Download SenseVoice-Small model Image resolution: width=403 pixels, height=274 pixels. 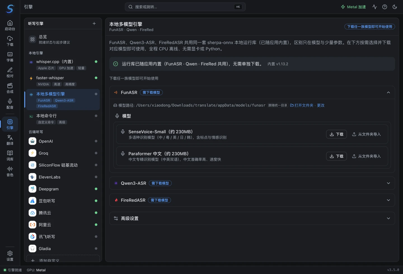point(336,134)
